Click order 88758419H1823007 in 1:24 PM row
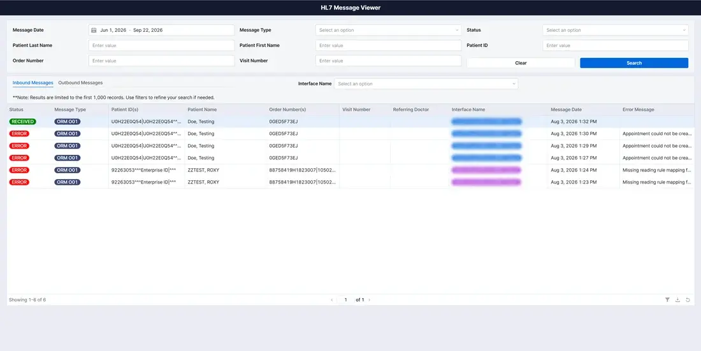 (x=302, y=170)
